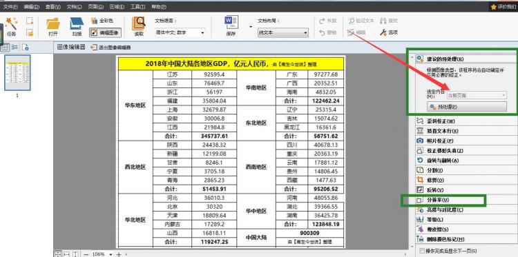Click fit to height zoom icon
The height and width of the screenshot is (257, 518).
pyautogui.click(x=75, y=254)
